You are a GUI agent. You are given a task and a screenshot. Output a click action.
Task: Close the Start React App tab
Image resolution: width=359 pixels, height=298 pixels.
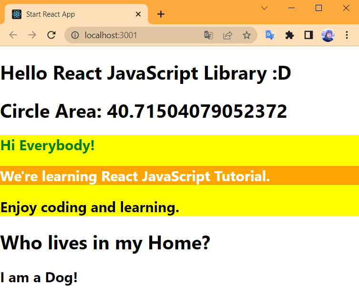click(138, 14)
